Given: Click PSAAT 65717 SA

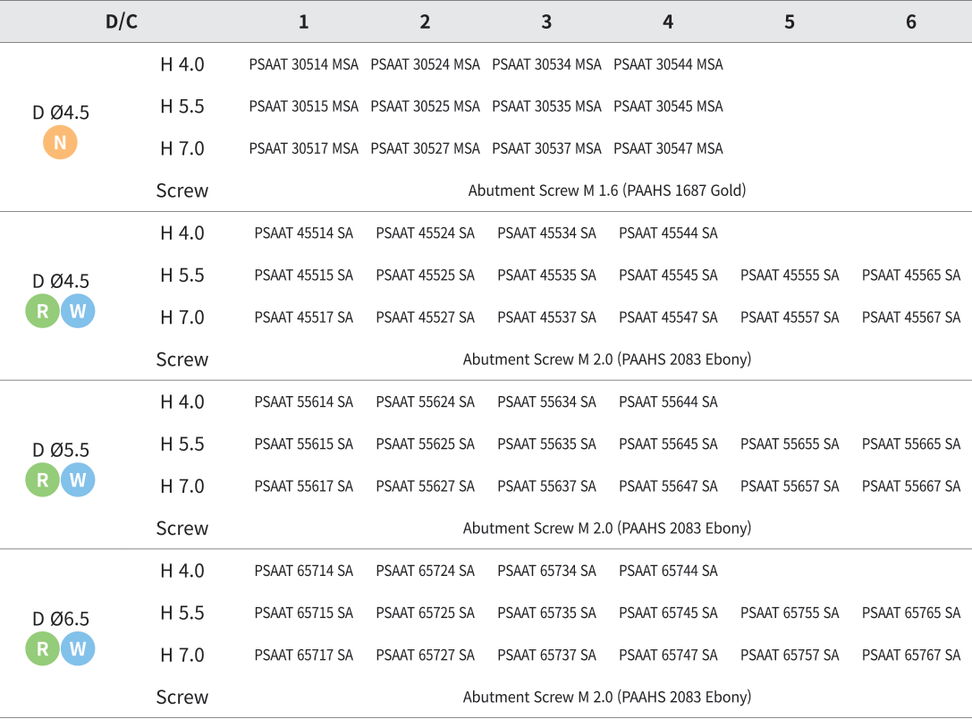Looking at the screenshot, I should [x=304, y=656].
